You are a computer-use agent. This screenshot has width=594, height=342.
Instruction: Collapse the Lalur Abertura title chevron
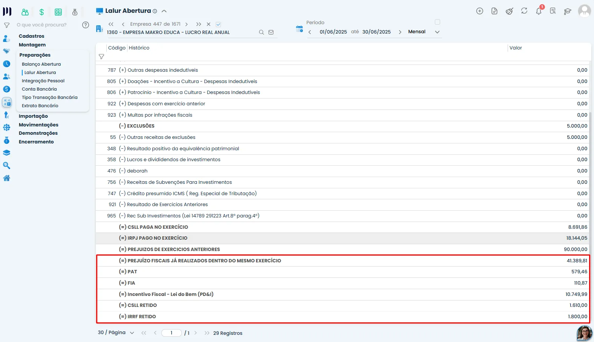pyautogui.click(x=164, y=11)
